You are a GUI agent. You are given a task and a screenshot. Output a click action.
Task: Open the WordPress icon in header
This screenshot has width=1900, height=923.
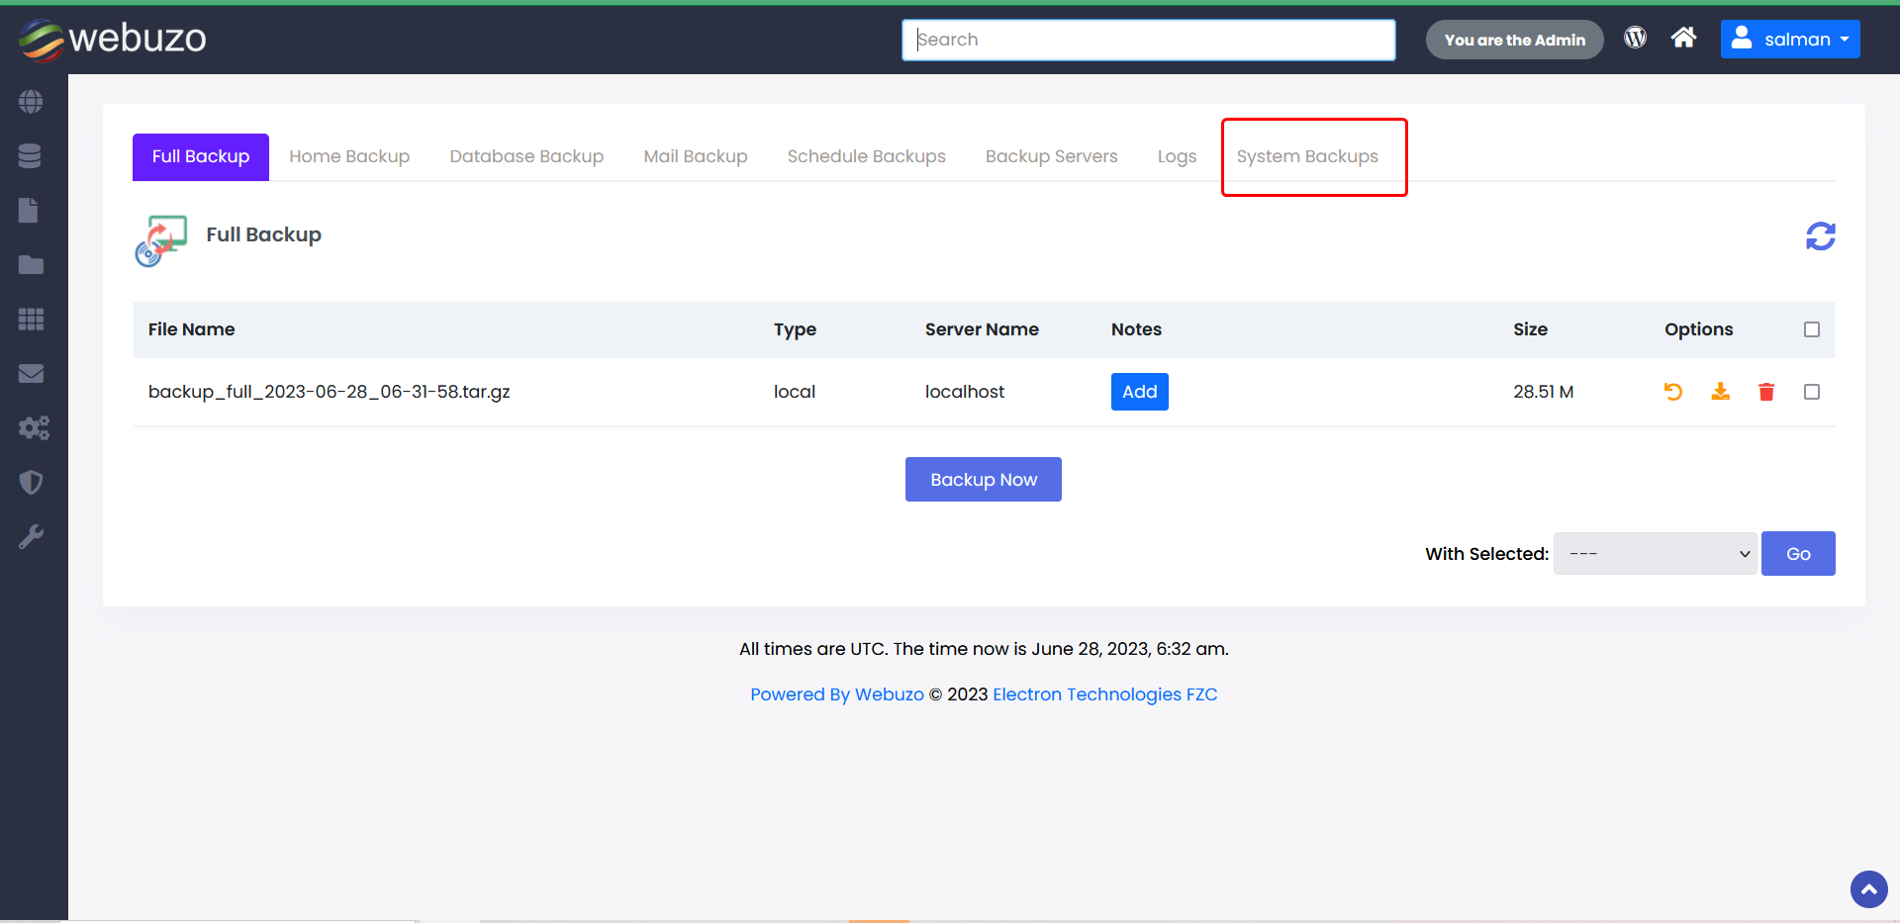(1635, 38)
